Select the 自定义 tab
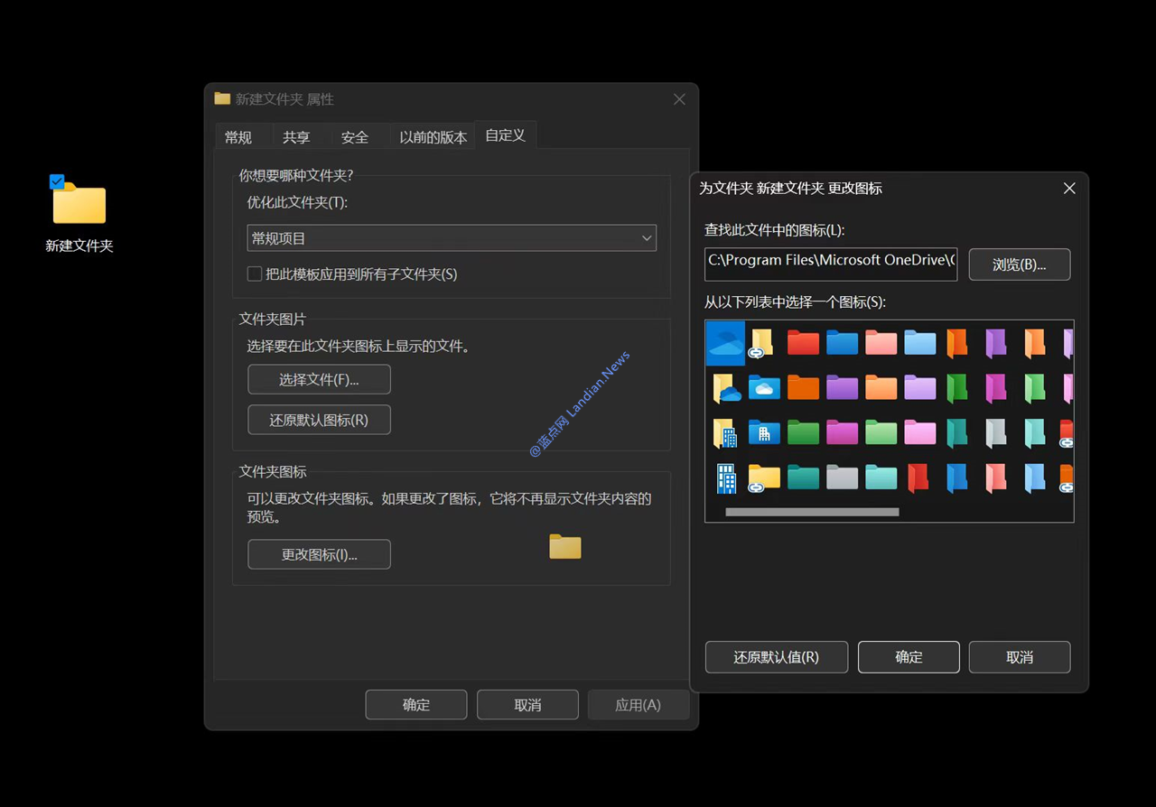The width and height of the screenshot is (1156, 807). (506, 135)
